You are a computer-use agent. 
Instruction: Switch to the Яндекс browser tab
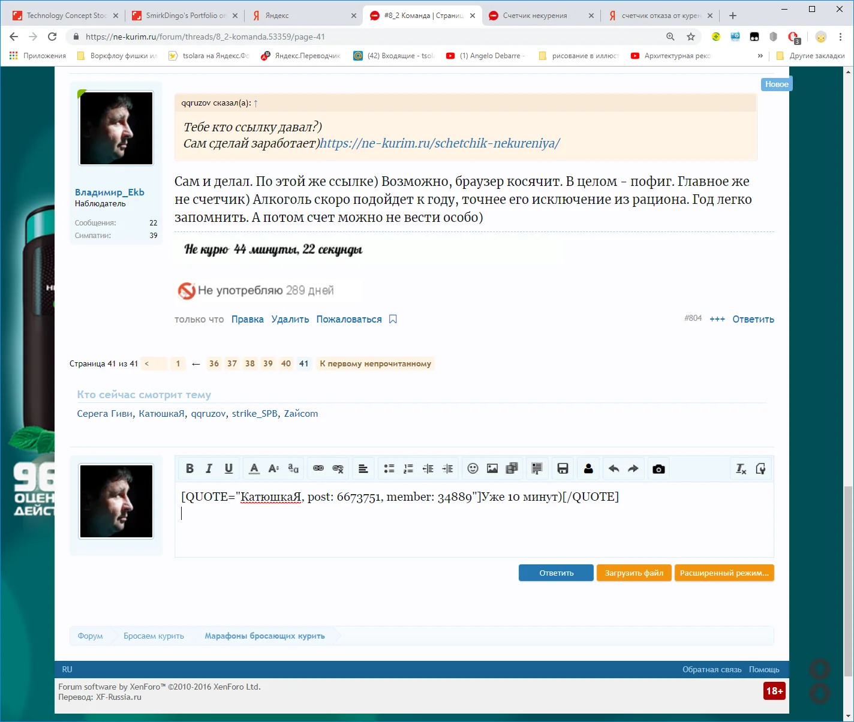tap(303, 16)
